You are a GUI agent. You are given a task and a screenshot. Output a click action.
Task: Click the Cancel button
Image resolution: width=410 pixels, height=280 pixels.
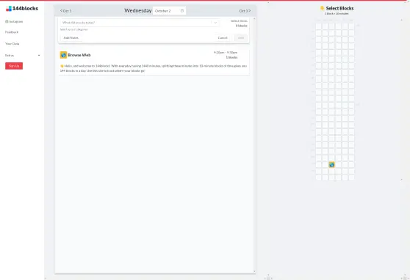click(223, 38)
